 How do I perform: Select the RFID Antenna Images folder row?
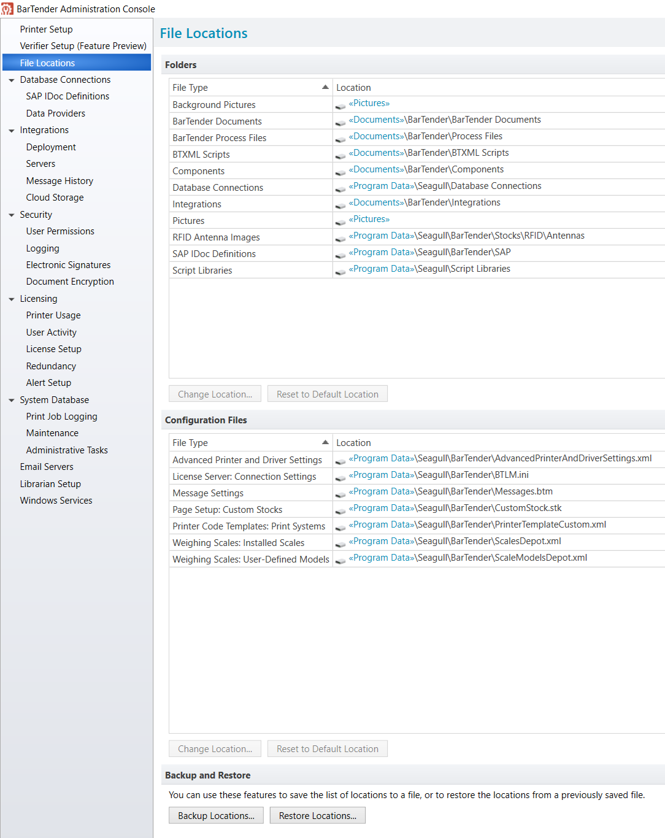tap(417, 237)
